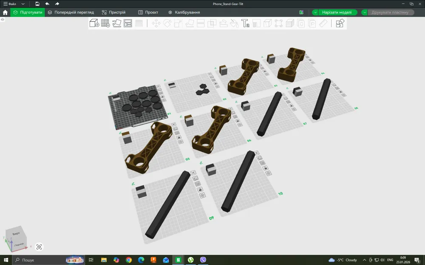Expand the Файл menu dropdown arrow

(x=23, y=4)
